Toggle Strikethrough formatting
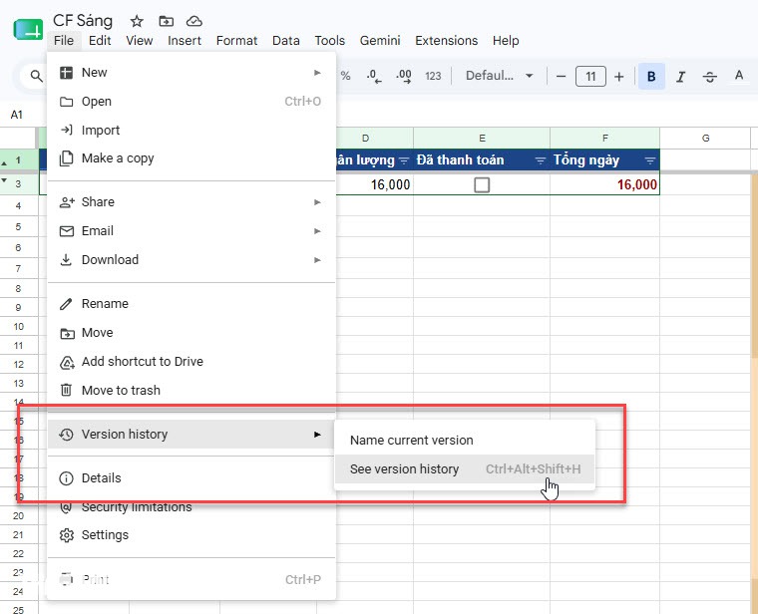 pos(709,77)
